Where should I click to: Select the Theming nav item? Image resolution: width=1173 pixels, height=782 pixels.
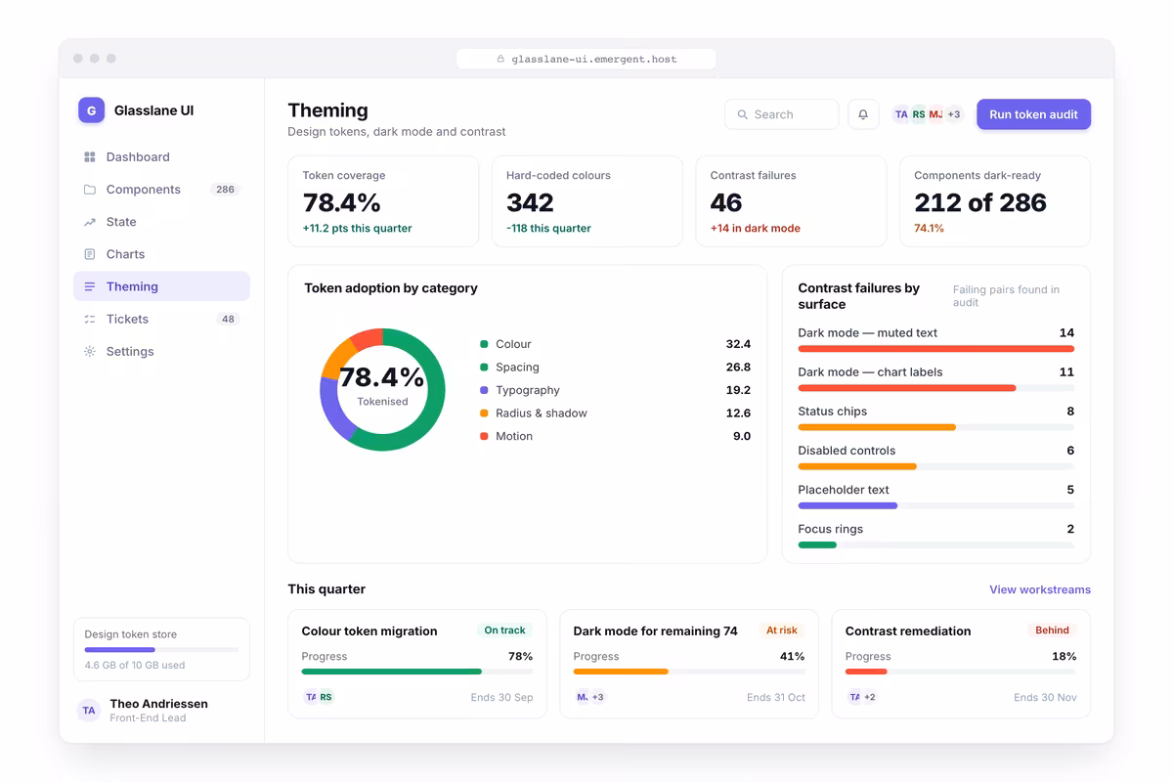161,286
